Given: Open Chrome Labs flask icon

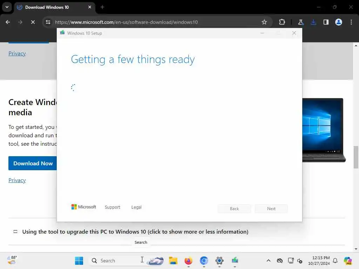Looking at the screenshot, I should tap(300, 22).
